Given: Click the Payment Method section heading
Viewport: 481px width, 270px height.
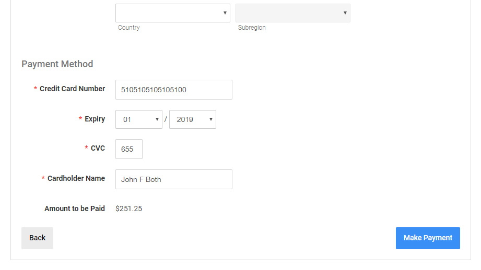Looking at the screenshot, I should pyautogui.click(x=57, y=64).
